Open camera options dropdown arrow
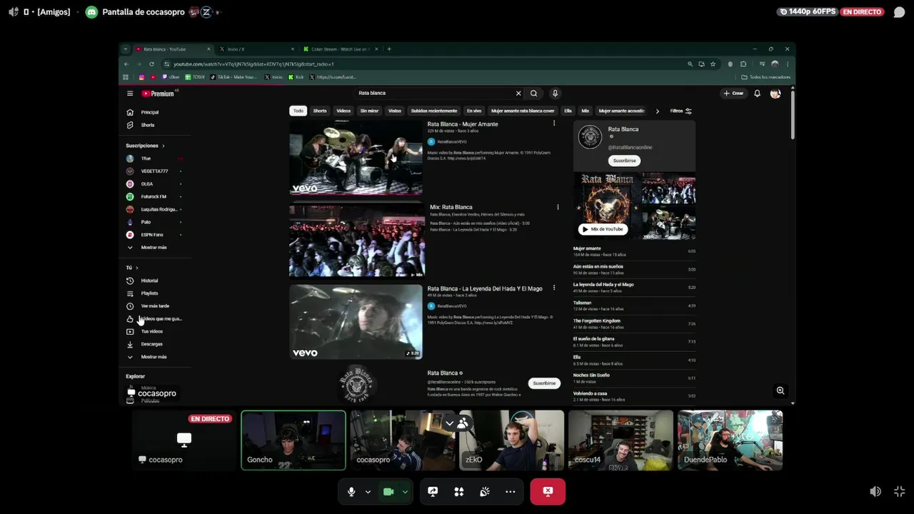The height and width of the screenshot is (514, 914). (405, 492)
